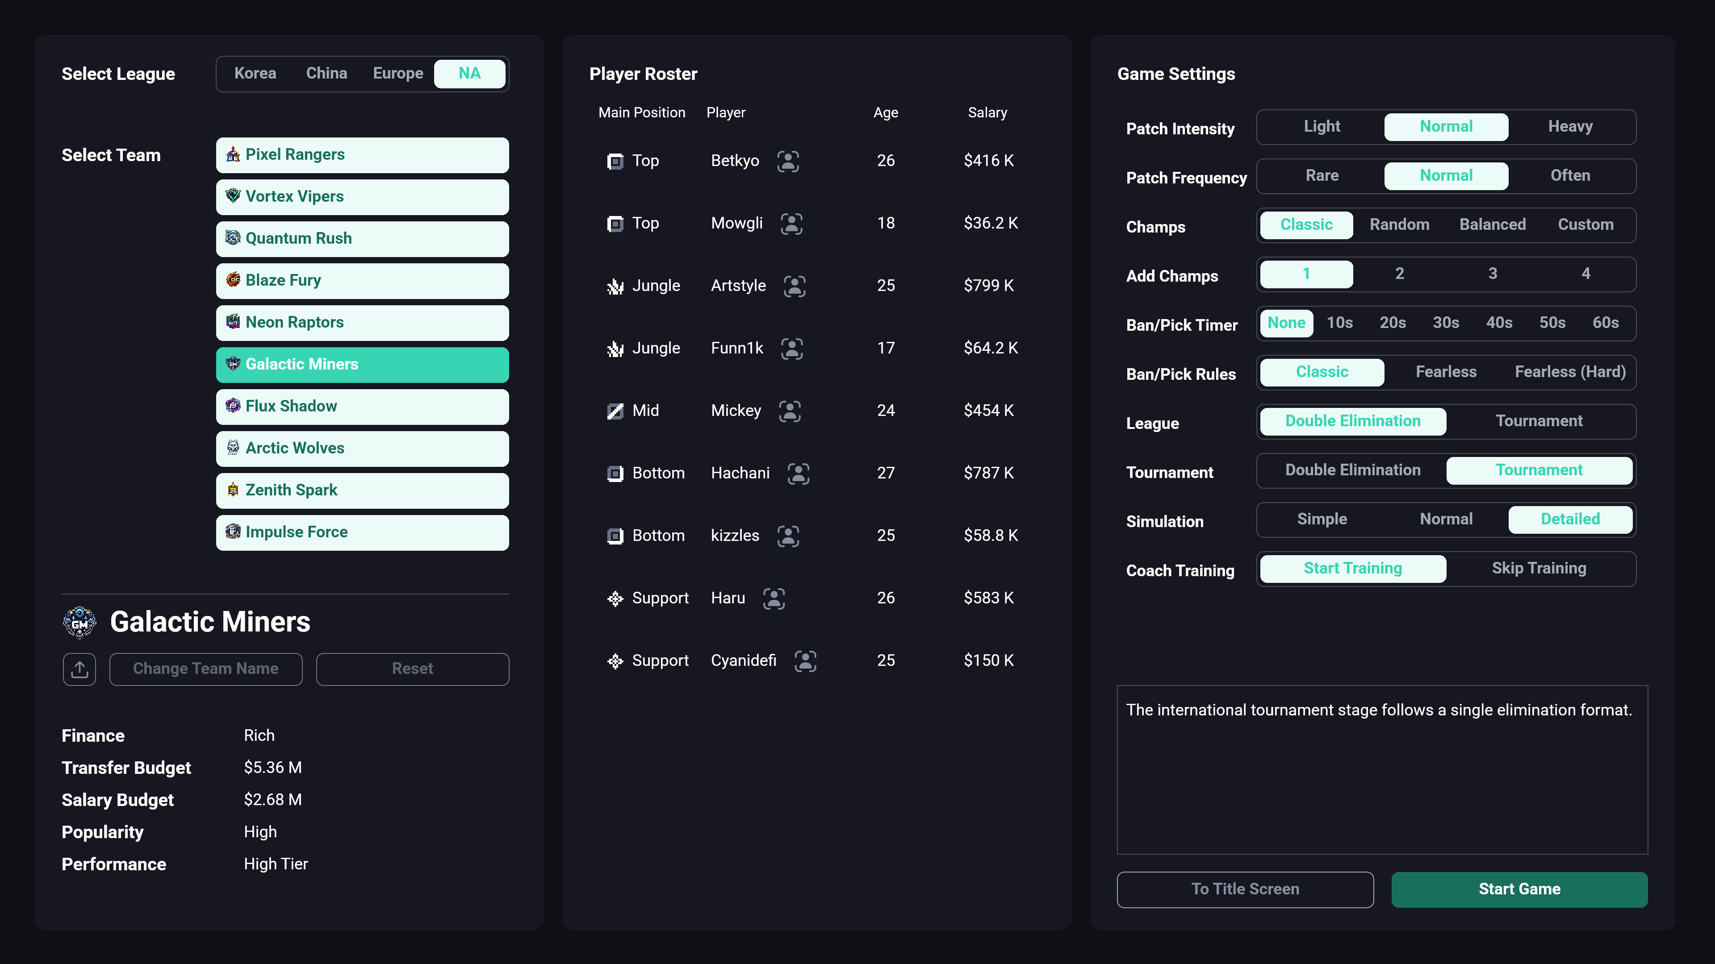This screenshot has width=1715, height=964.
Task: Select the Flux Shadow team
Action: tap(362, 407)
